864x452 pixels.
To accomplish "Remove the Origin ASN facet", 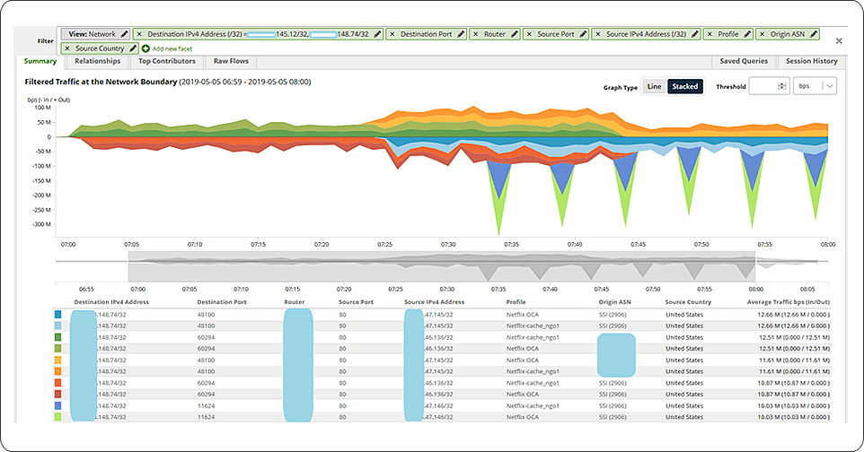I will (x=762, y=34).
